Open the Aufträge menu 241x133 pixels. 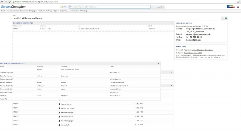point(49,11)
